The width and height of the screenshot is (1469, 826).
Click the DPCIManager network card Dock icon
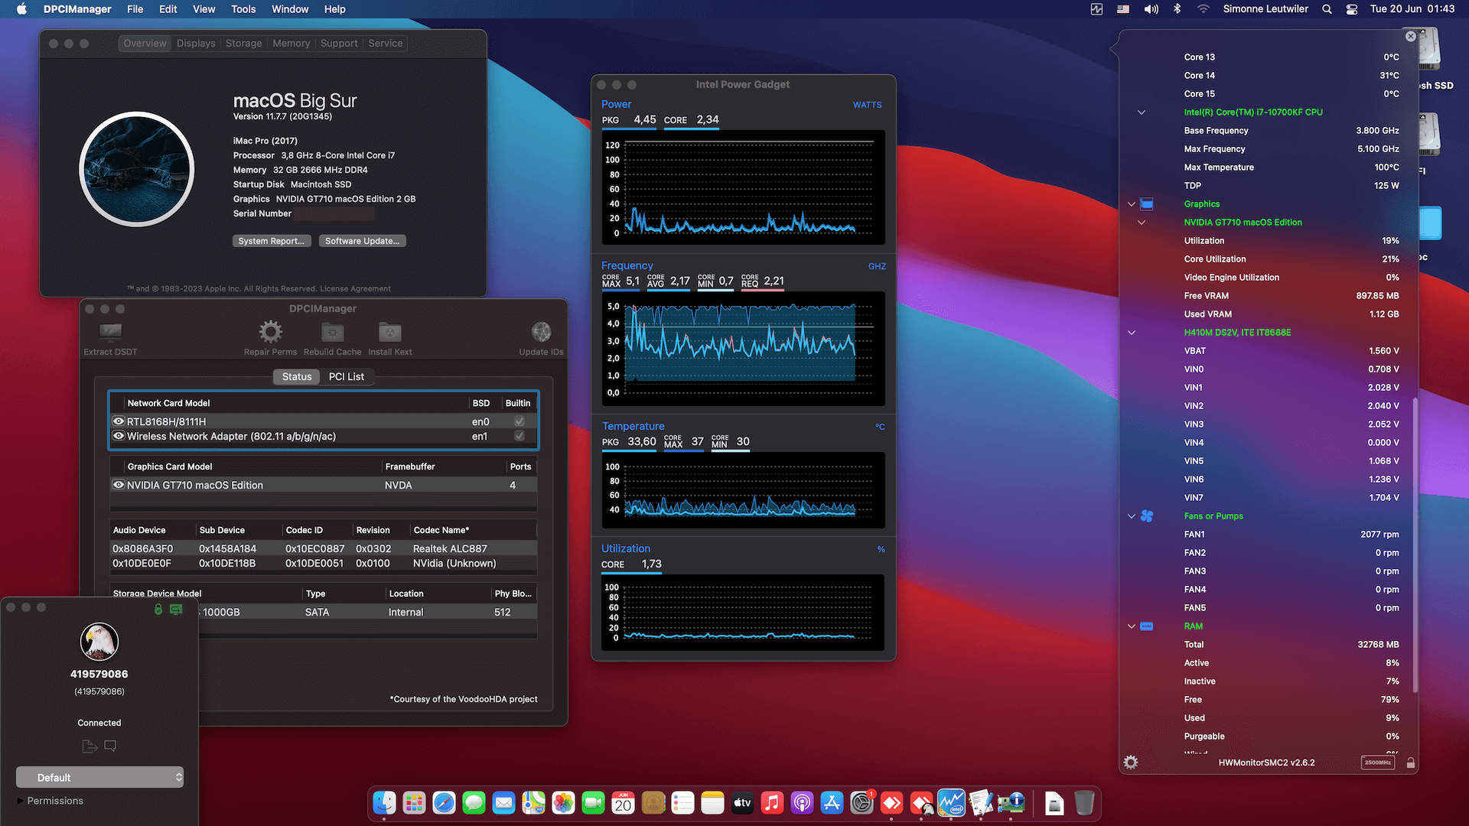1011,803
